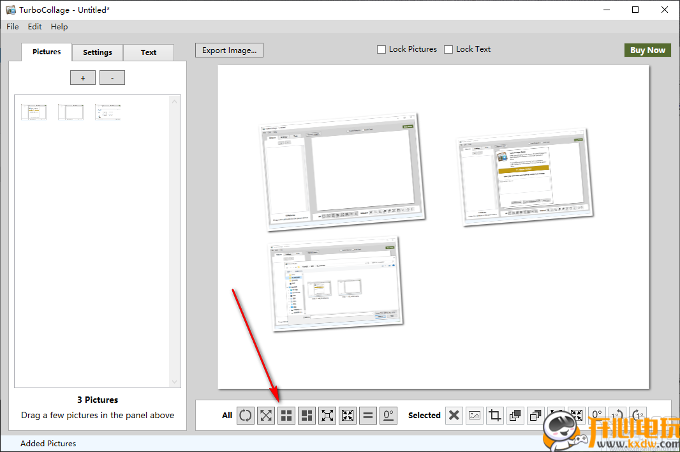Open the File menu
680x452 pixels.
pyautogui.click(x=13, y=27)
